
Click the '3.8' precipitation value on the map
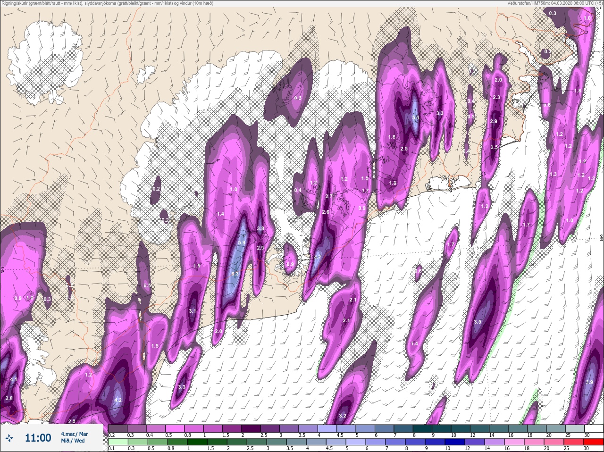[x=260, y=229]
